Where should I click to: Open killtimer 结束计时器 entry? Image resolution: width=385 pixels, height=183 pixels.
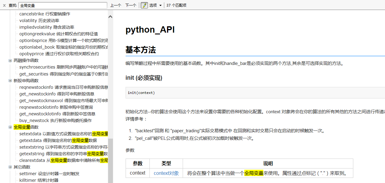39,180
